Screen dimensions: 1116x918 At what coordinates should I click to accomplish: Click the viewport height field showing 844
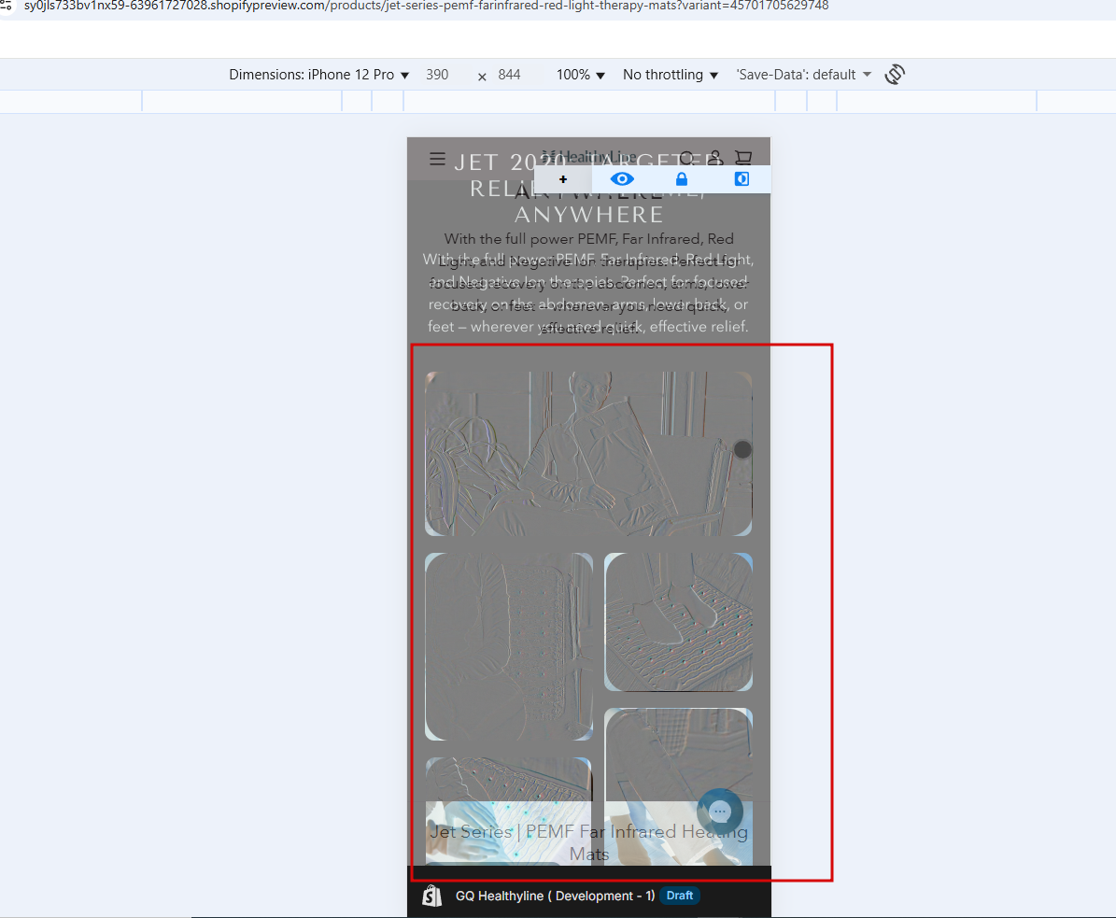(x=510, y=75)
